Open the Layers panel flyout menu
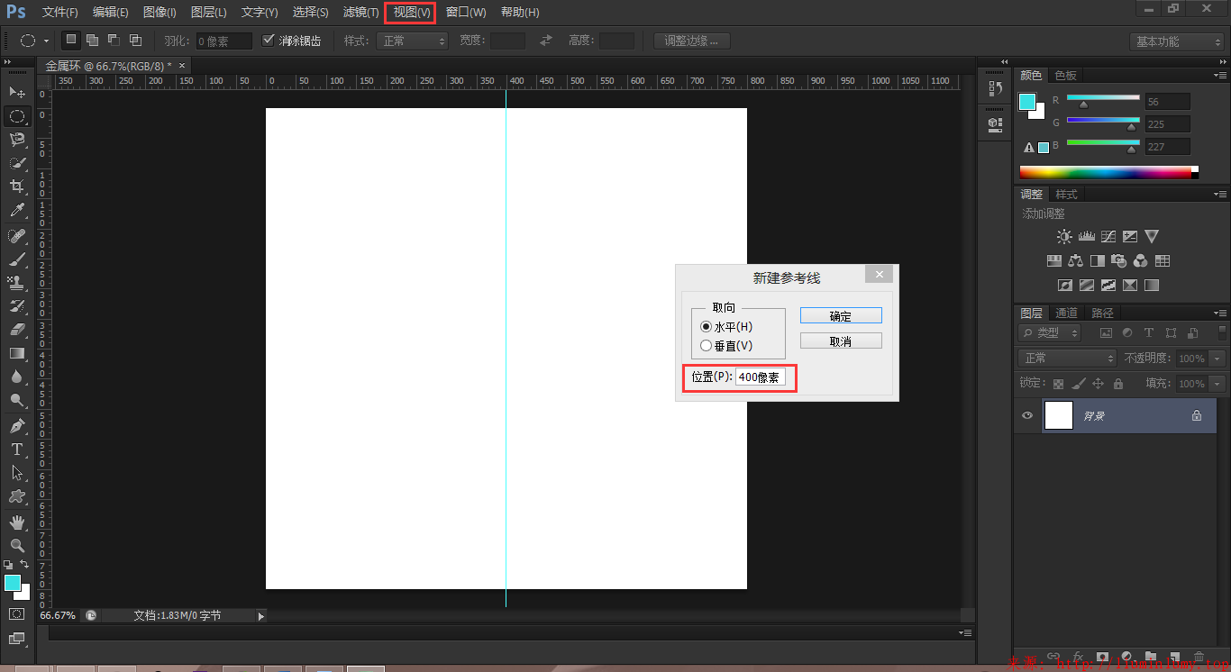The image size is (1231, 672). pyautogui.click(x=1219, y=313)
